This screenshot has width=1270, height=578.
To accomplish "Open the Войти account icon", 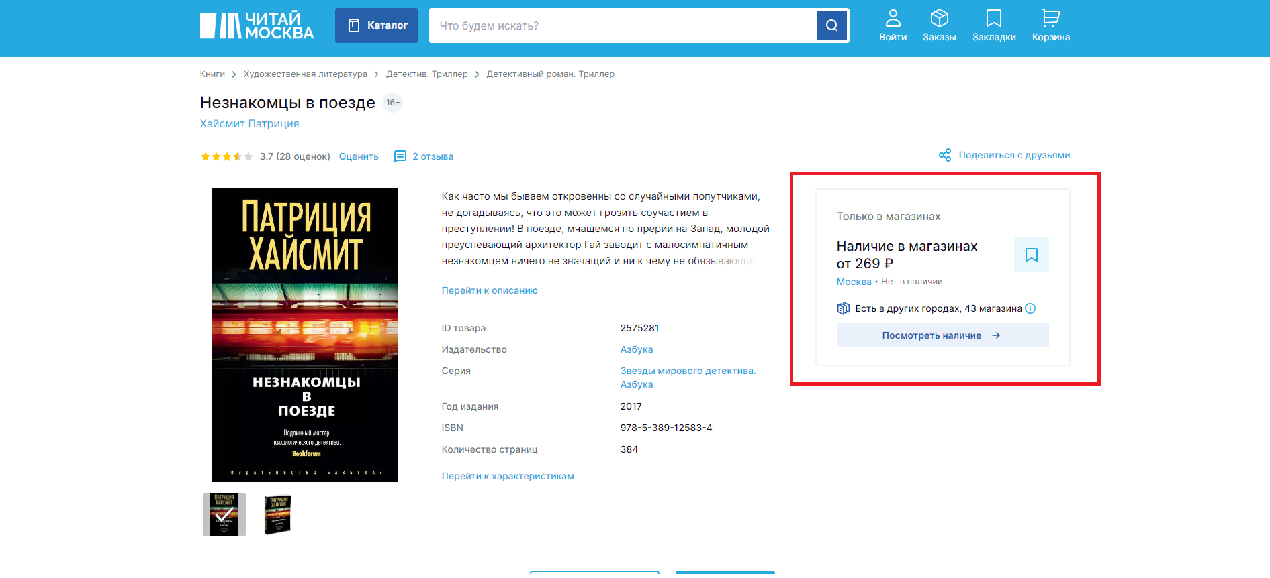I will tap(893, 25).
